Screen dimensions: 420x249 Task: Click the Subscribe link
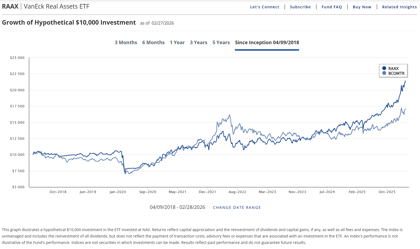[x=300, y=7]
